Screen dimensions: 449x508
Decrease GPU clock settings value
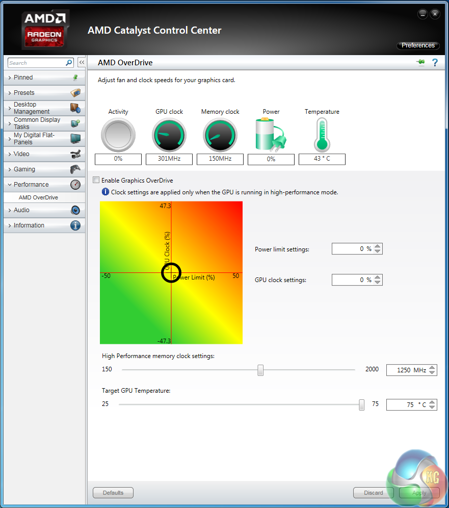coord(377,283)
